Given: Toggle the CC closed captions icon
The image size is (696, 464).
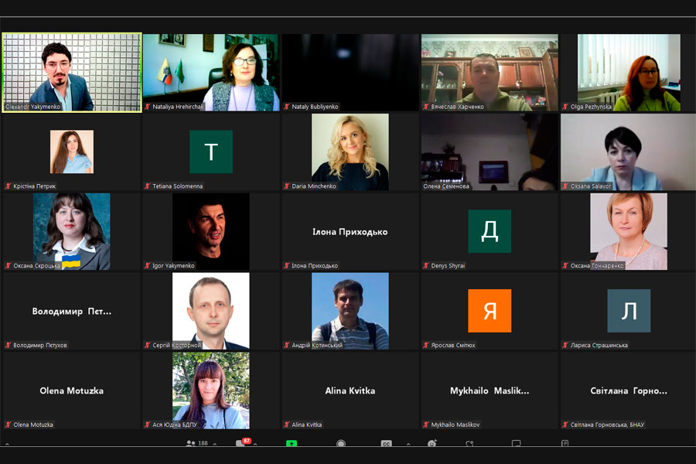Looking at the screenshot, I should point(386,443).
